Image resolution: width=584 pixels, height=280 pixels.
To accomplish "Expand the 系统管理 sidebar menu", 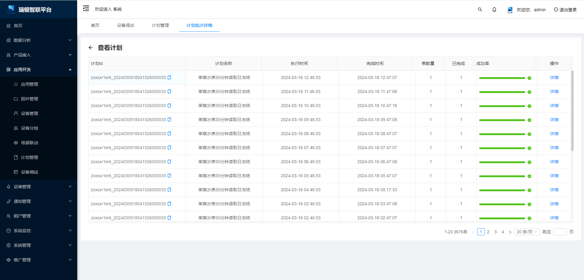I will click(38, 245).
